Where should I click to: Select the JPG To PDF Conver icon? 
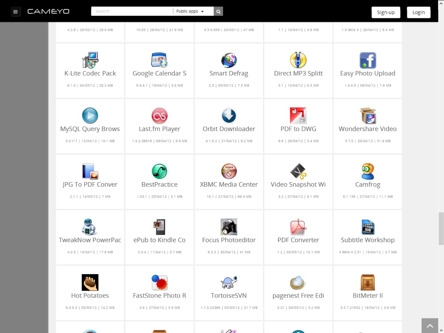pos(90,171)
